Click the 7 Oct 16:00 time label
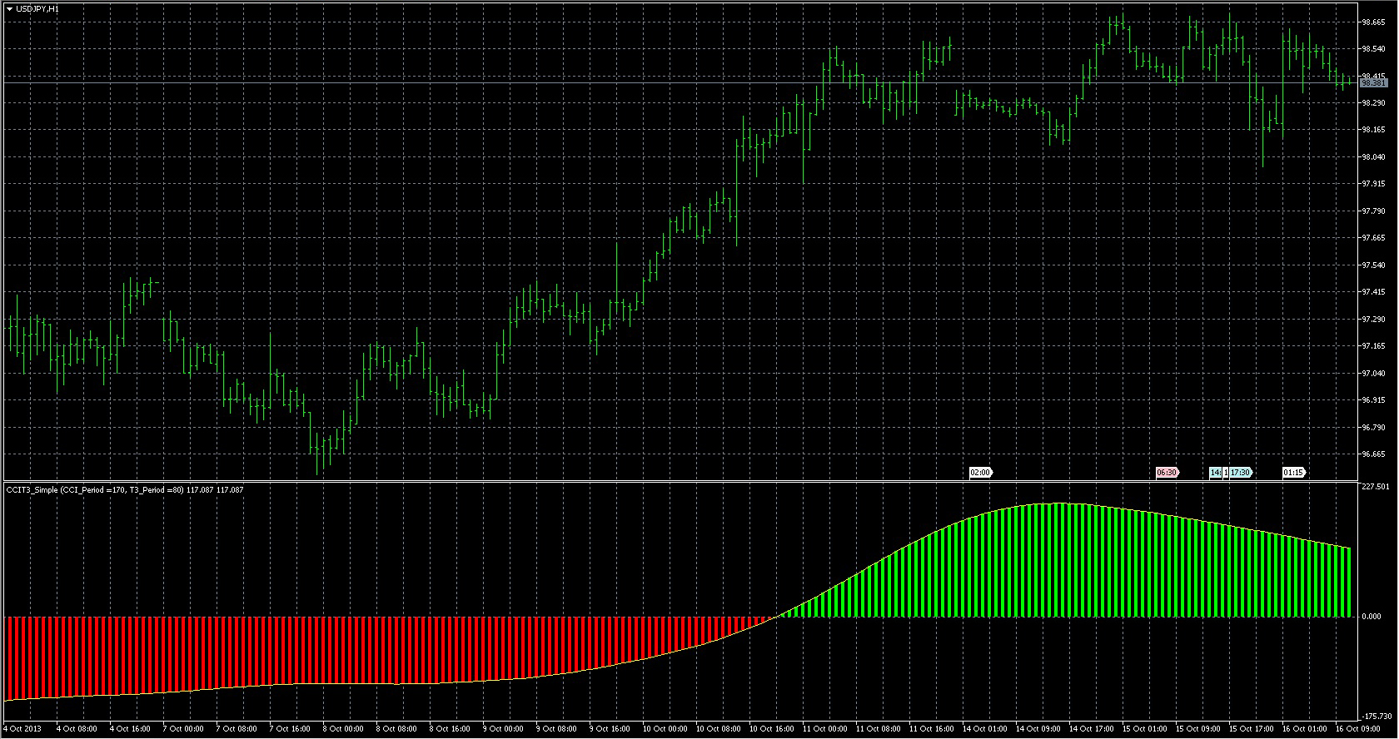The height and width of the screenshot is (739, 1399). coord(291,729)
